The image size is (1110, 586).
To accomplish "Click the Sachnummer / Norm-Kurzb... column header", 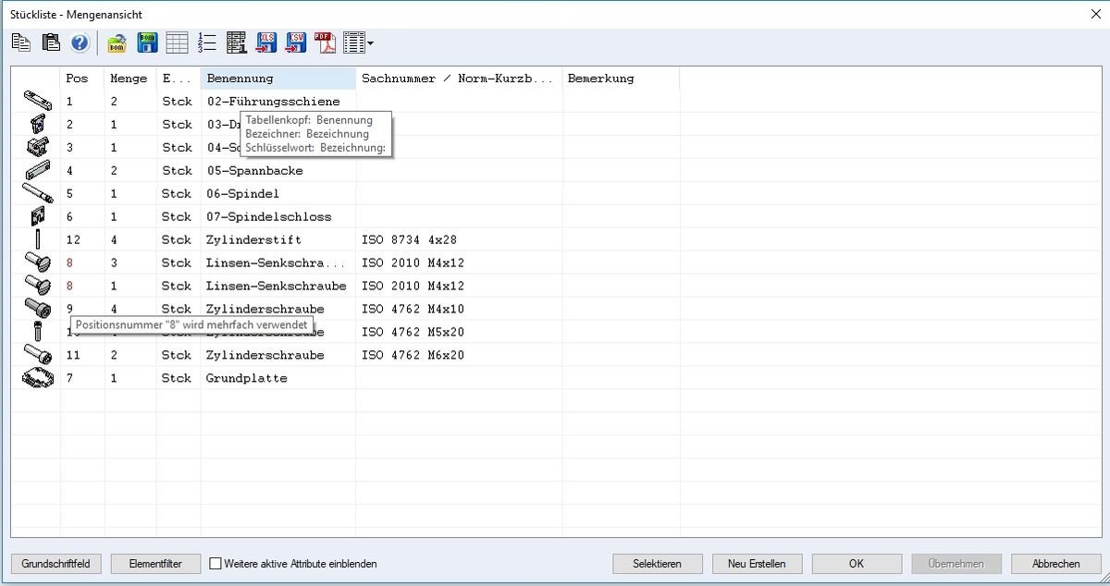I will pyautogui.click(x=458, y=79).
